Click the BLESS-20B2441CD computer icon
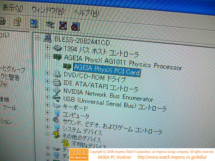215x161 pixels. [47, 38]
